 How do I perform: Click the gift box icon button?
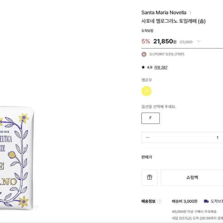(149, 177)
